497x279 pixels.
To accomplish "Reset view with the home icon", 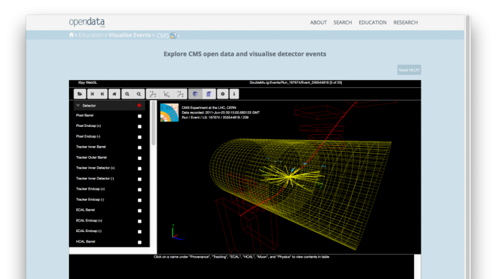I will pos(115,94).
